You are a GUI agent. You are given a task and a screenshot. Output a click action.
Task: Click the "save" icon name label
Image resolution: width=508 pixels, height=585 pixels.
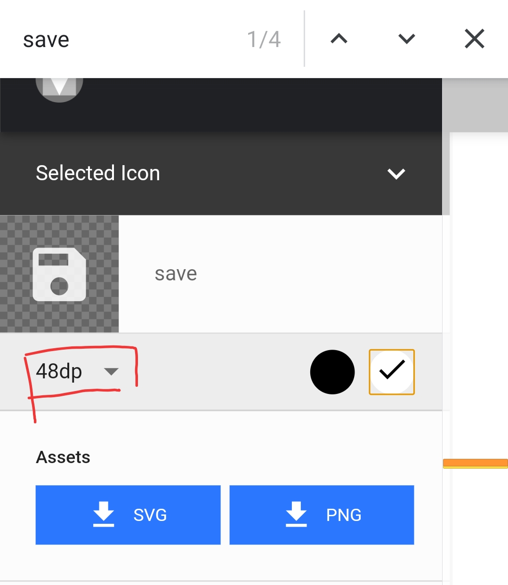(x=176, y=274)
